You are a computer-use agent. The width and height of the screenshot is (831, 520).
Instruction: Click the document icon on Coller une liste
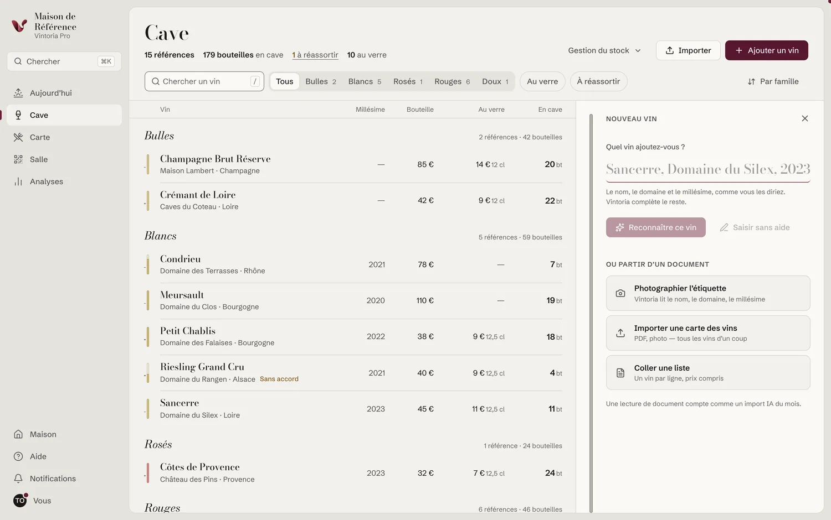(620, 373)
